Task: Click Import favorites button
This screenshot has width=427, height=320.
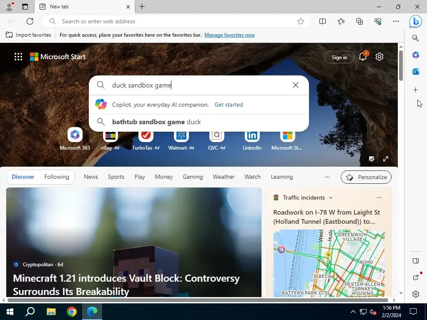Action: click(x=28, y=35)
